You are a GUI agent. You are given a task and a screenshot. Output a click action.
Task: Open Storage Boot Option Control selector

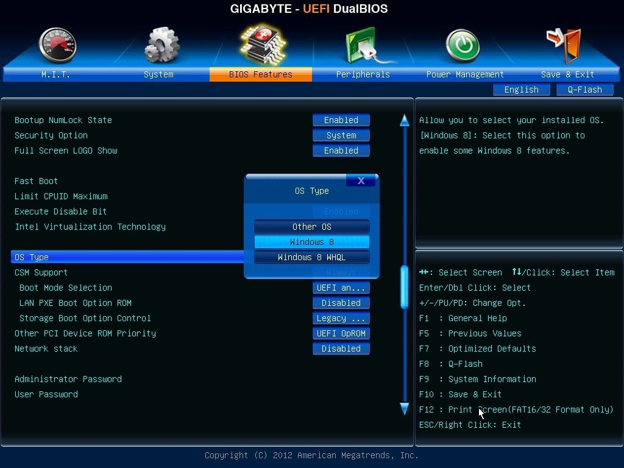click(341, 317)
